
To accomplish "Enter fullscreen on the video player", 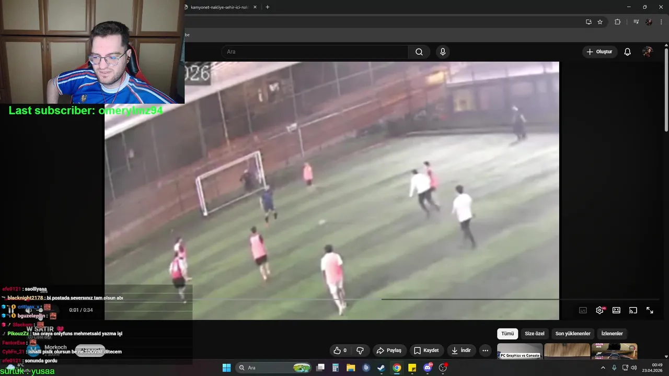I will [x=650, y=310].
